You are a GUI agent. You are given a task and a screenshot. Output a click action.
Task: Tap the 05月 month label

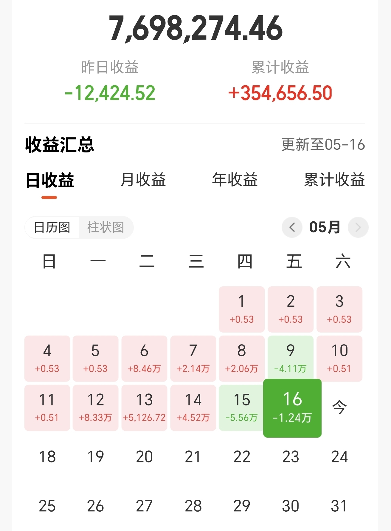325,227
